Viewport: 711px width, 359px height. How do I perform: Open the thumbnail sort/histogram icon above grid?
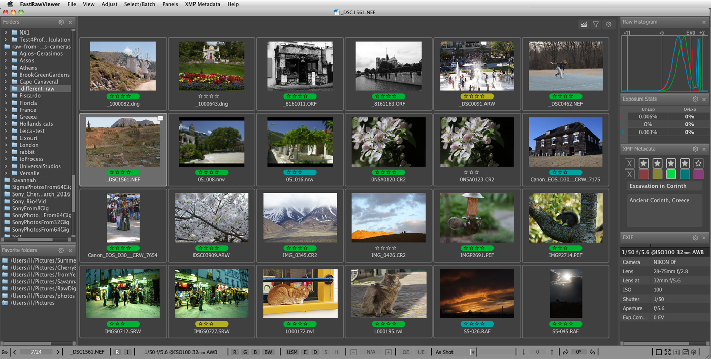coord(584,24)
